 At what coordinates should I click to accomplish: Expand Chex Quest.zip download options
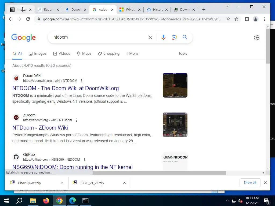(62, 183)
